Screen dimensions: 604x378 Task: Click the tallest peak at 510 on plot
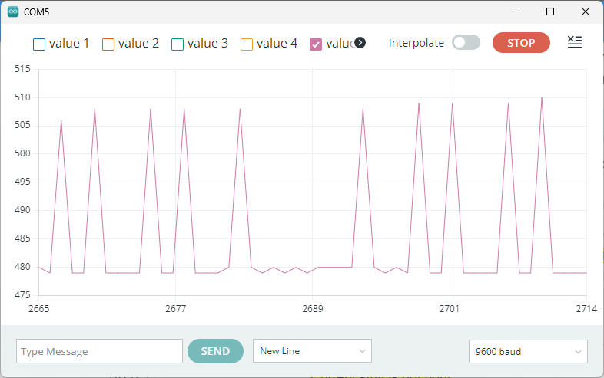tap(542, 98)
